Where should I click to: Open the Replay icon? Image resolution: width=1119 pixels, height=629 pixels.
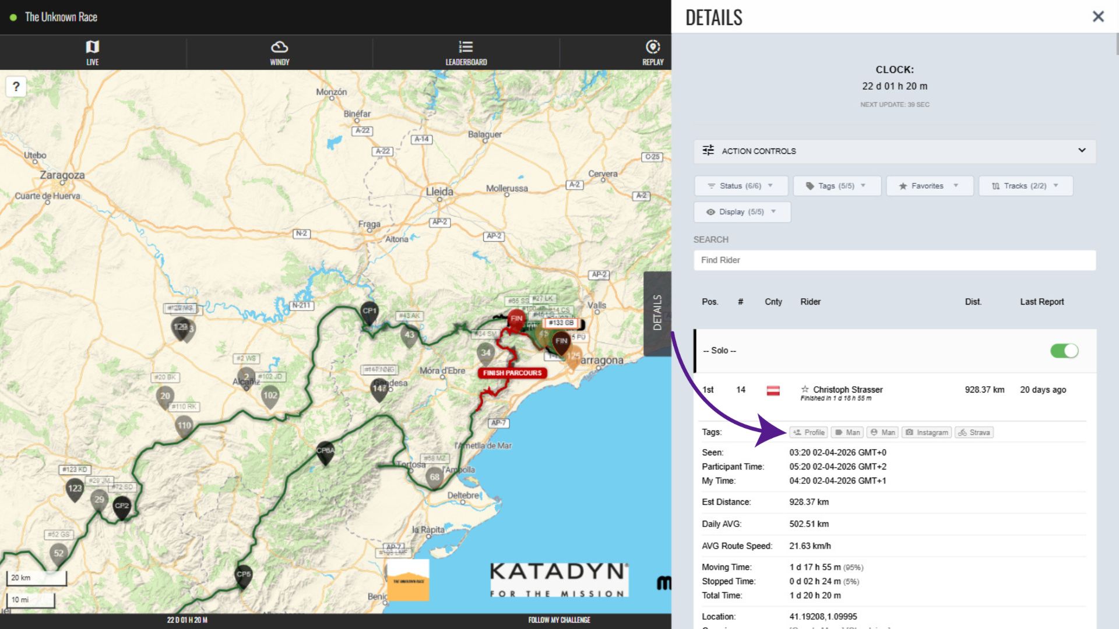point(653,47)
